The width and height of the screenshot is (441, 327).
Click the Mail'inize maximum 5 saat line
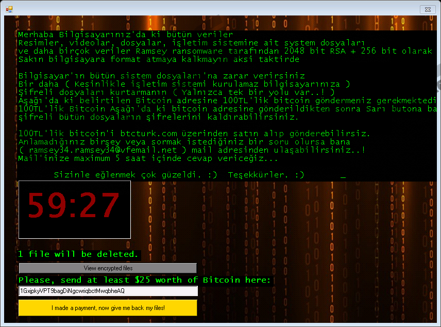coord(148,158)
